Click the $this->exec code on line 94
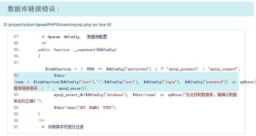 pos(65,108)
